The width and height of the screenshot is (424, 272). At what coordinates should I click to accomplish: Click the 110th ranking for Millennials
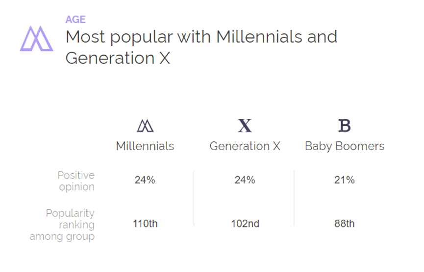[145, 224]
